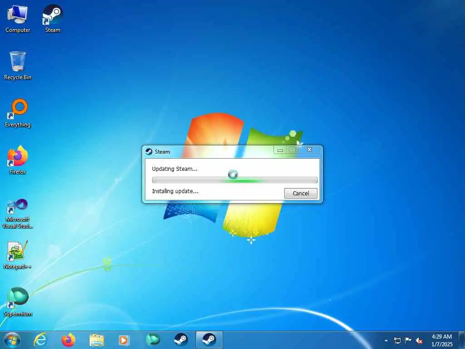The image size is (465, 349).
Task: Select the Notepad++ desktop shortcut
Action: coord(18,255)
